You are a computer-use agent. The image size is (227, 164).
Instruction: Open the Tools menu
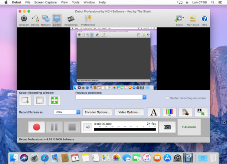tap(76, 2)
